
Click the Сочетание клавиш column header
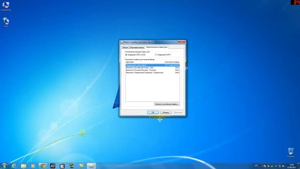tap(172, 62)
